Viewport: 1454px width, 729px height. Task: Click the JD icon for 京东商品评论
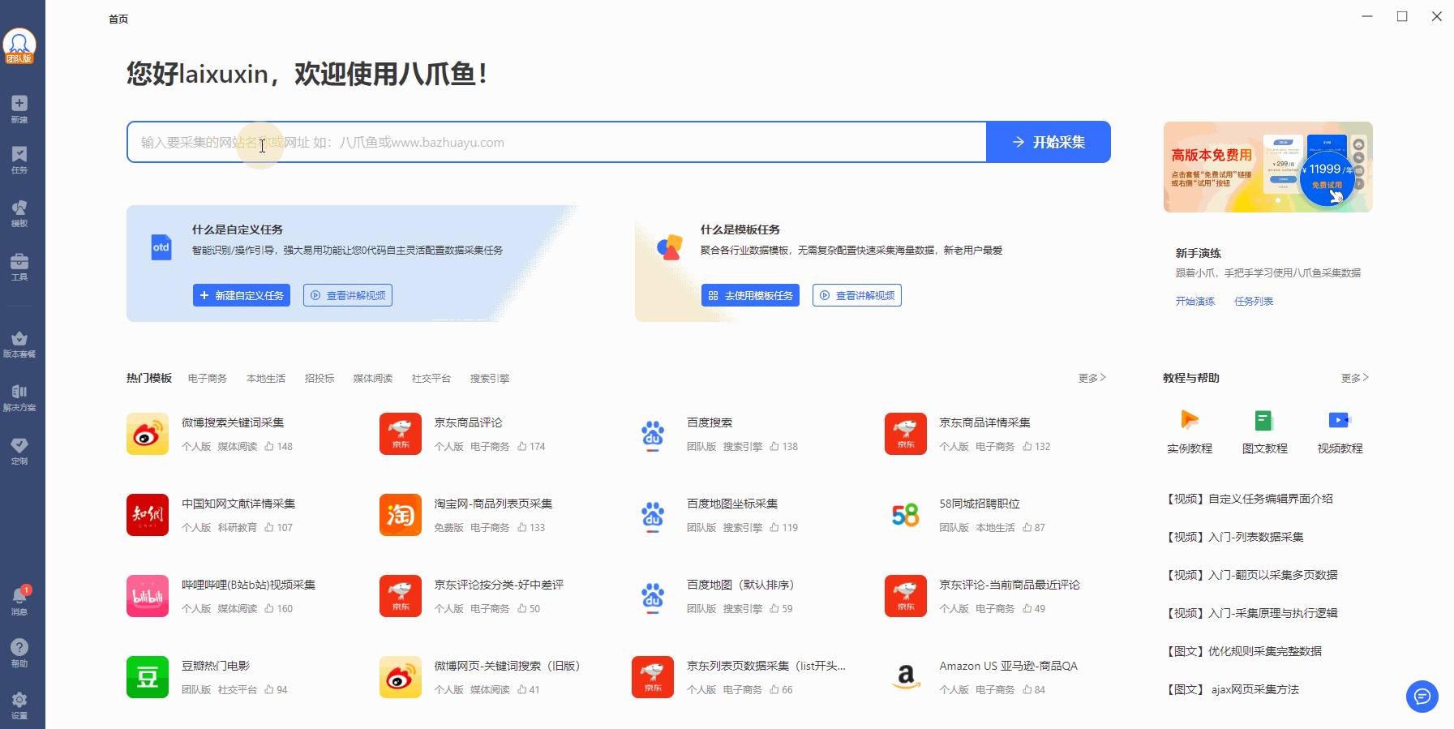(x=401, y=434)
